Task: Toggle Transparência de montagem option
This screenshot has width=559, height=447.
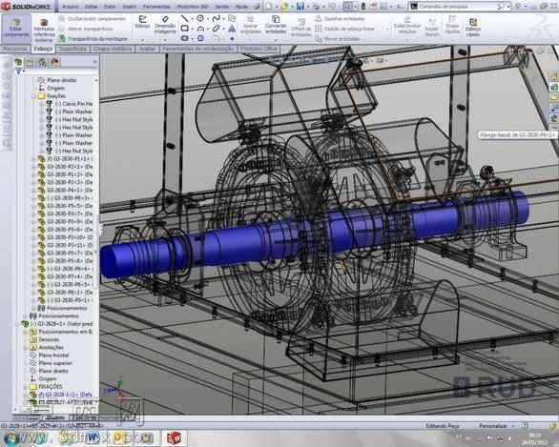Action: tap(93, 38)
